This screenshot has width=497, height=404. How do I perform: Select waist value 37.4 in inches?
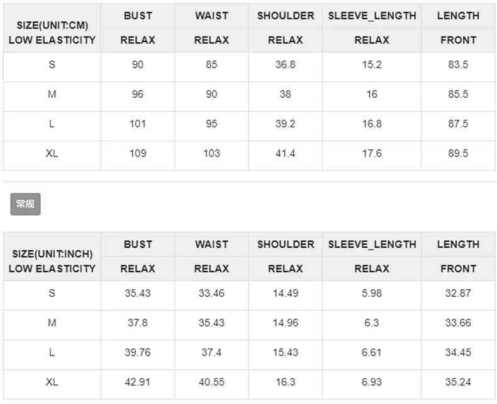(211, 352)
